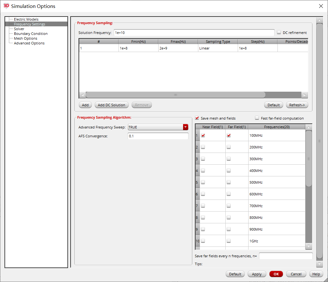
Task: Open Help for Simulation Options
Action: [316, 274]
